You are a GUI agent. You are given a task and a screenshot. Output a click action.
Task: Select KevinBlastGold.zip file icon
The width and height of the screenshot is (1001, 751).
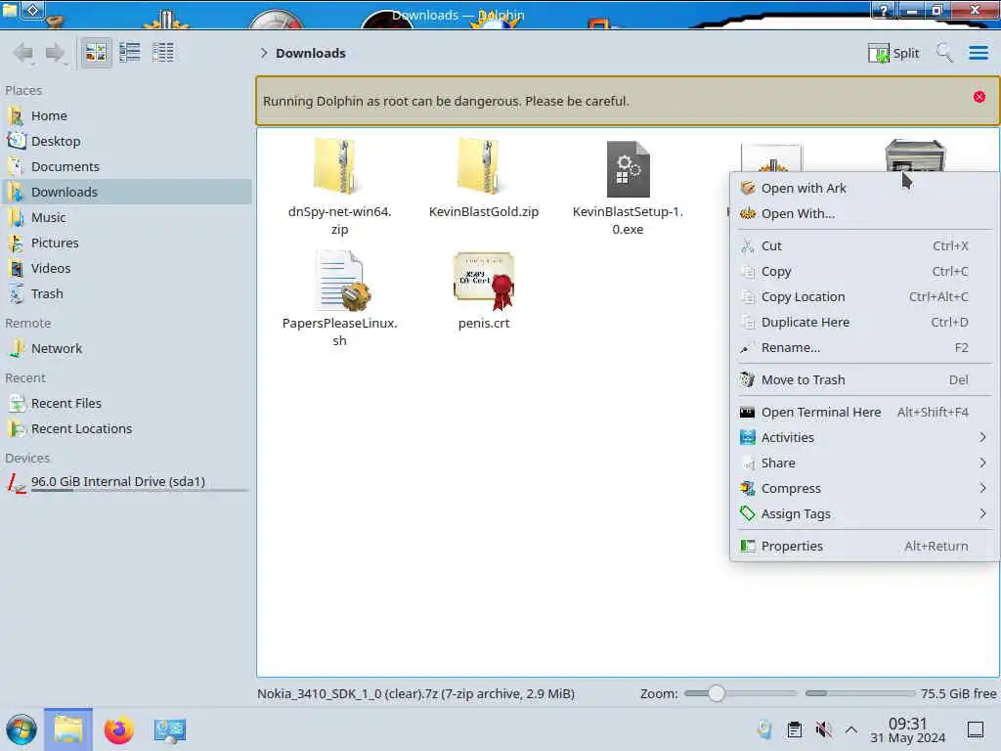[x=483, y=167]
